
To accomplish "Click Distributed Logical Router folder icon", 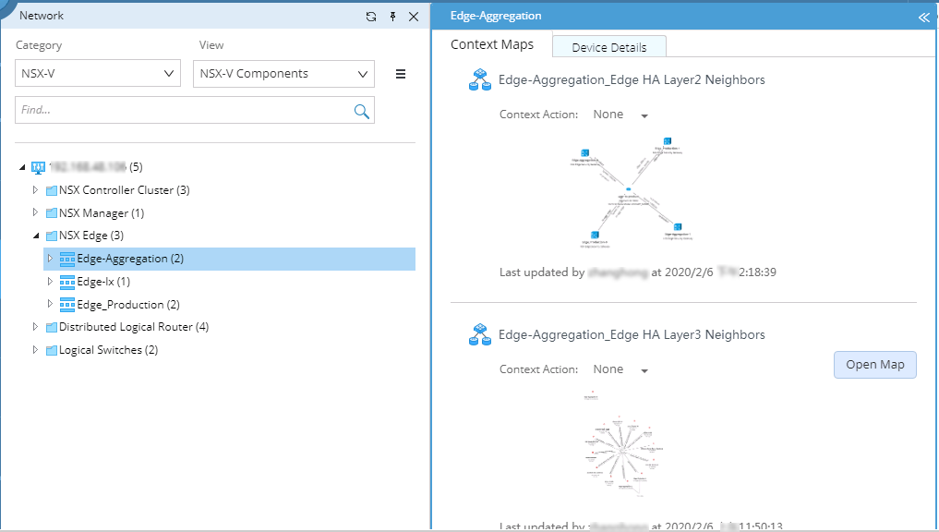I will coord(52,327).
